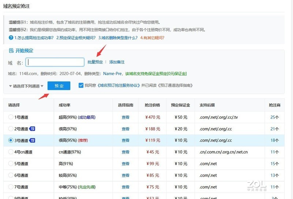This screenshot has height=199, width=293.
Task: Click the ¥50 元 deposit cell
Action: pyautogui.click(x=181, y=117)
